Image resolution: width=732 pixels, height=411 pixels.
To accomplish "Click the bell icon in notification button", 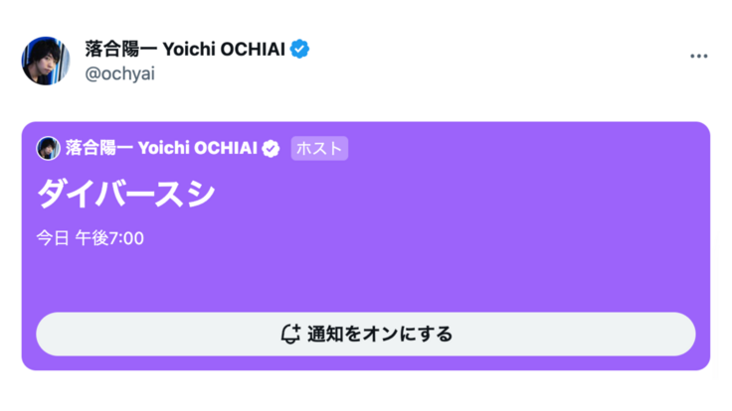I will coord(290,334).
